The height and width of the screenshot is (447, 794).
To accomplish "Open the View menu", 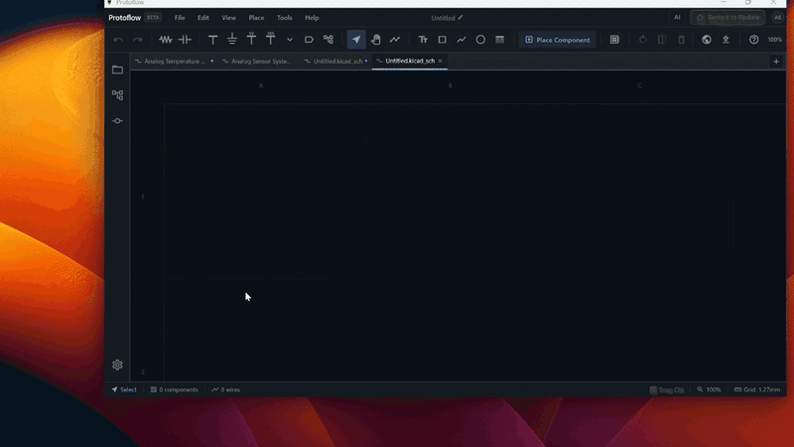I will [229, 18].
